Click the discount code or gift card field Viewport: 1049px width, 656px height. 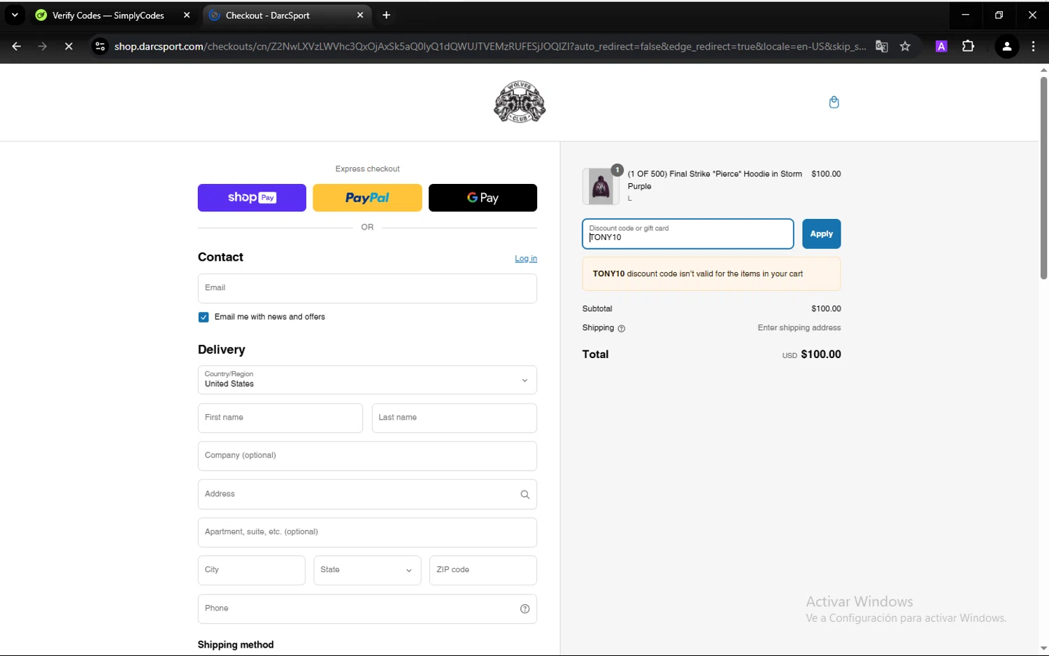tap(687, 234)
